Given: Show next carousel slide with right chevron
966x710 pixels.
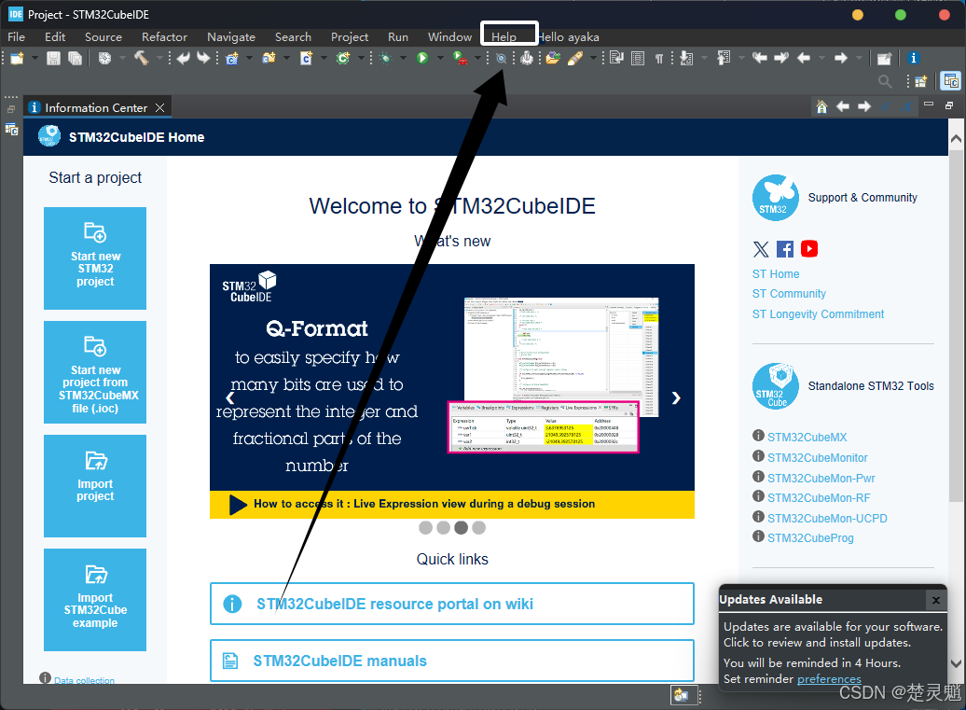Looking at the screenshot, I should click(x=676, y=398).
